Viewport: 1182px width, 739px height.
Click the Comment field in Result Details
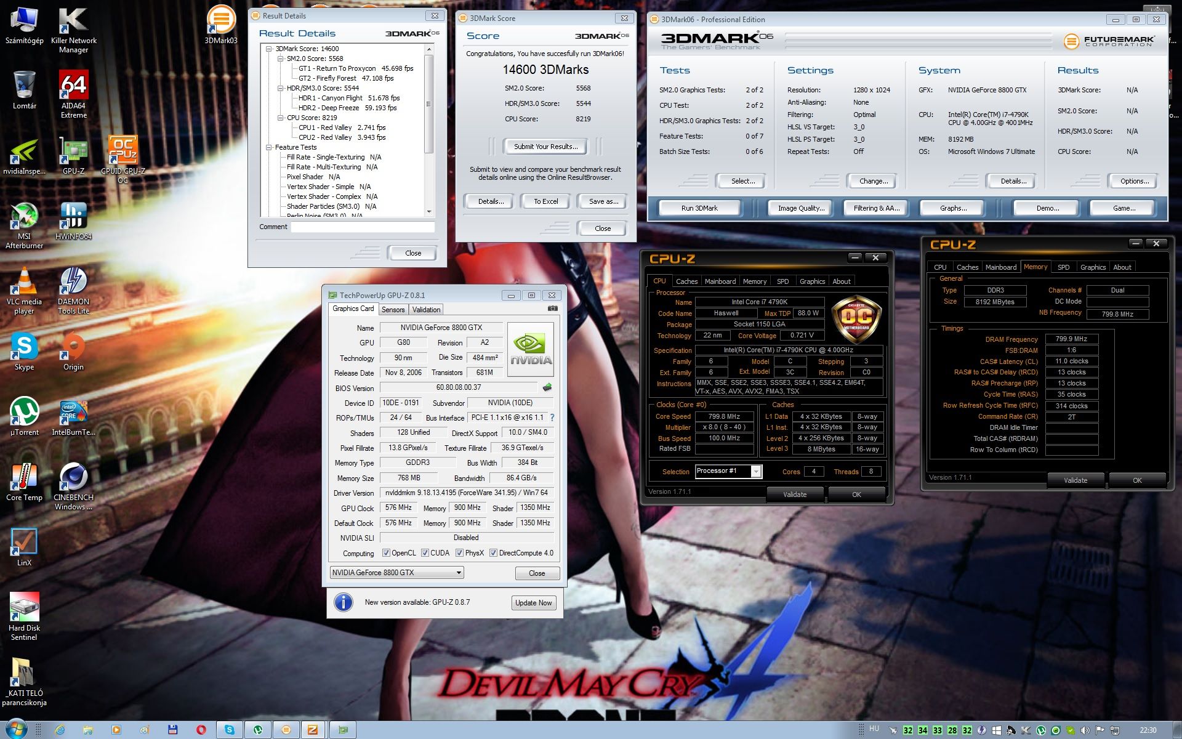363,227
